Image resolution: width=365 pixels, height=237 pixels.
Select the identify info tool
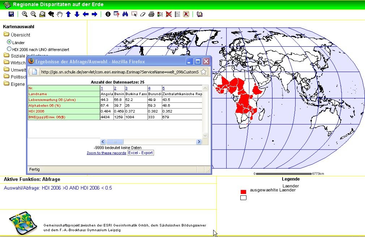tap(108, 14)
